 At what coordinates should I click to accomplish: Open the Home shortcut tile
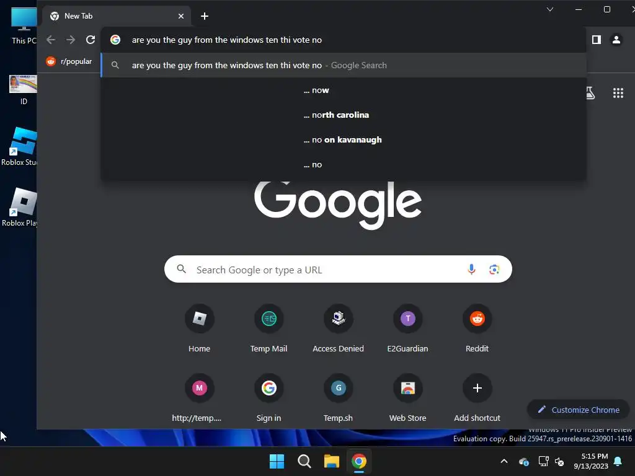pyautogui.click(x=199, y=330)
